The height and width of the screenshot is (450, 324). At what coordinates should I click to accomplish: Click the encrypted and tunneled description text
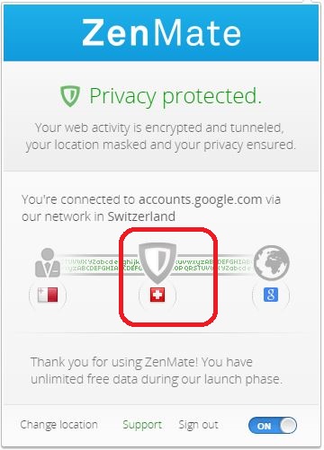tap(160, 137)
